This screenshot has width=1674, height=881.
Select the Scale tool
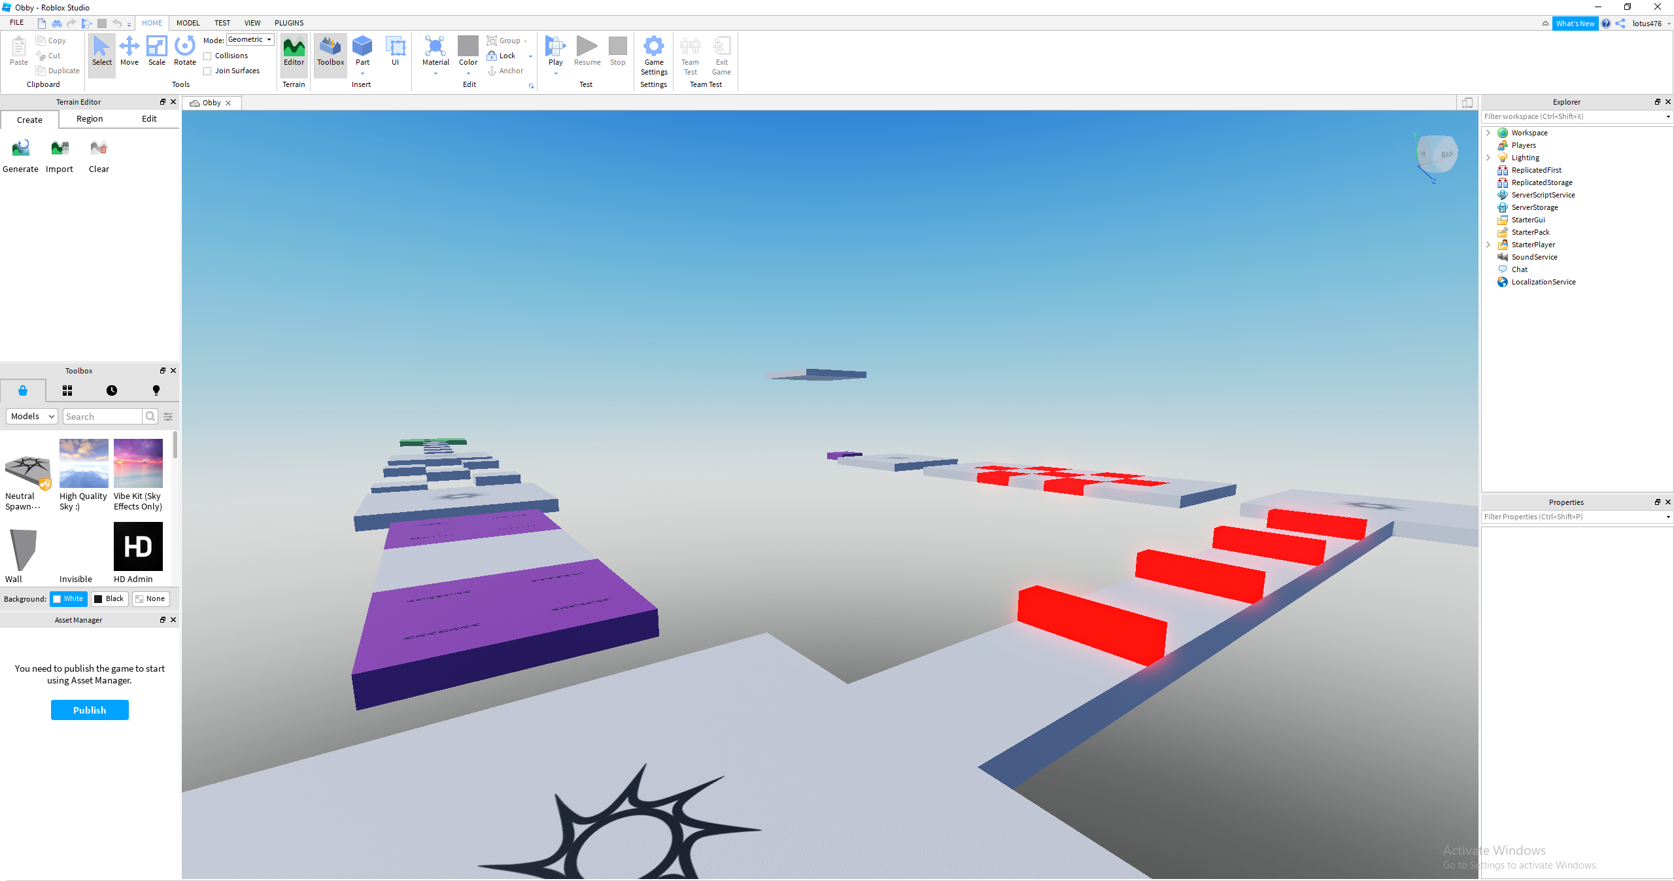pos(156,52)
